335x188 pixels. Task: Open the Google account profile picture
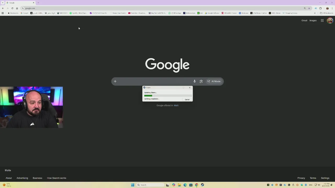coord(330,20)
